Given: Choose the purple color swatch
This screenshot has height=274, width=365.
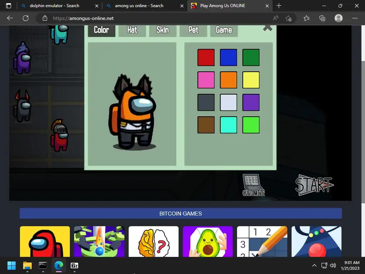Looking at the screenshot, I should point(251,102).
